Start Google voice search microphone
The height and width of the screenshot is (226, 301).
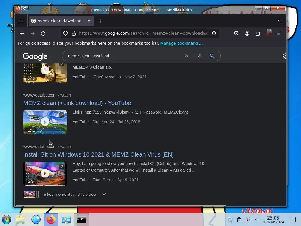[200, 56]
